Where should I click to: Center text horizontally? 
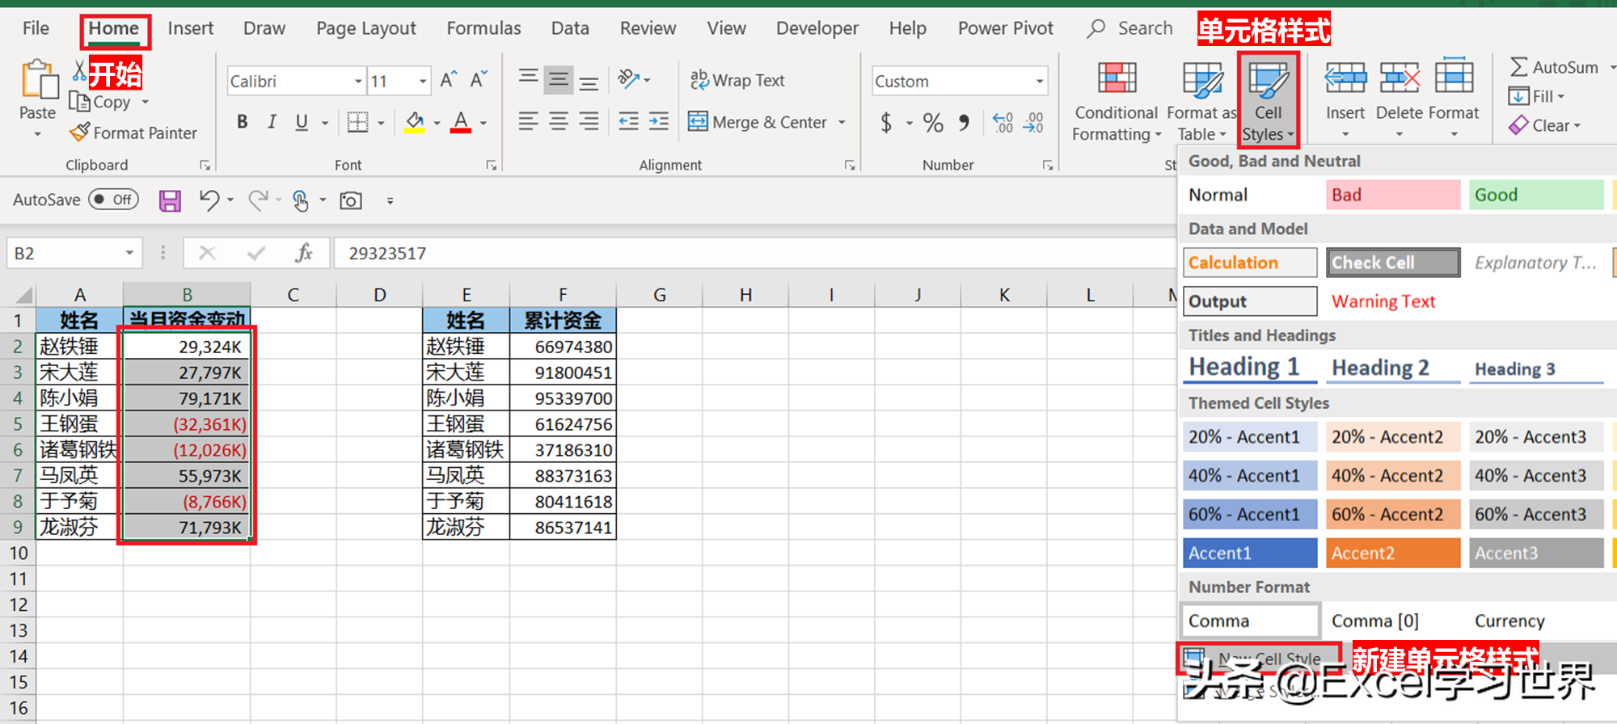tap(559, 122)
